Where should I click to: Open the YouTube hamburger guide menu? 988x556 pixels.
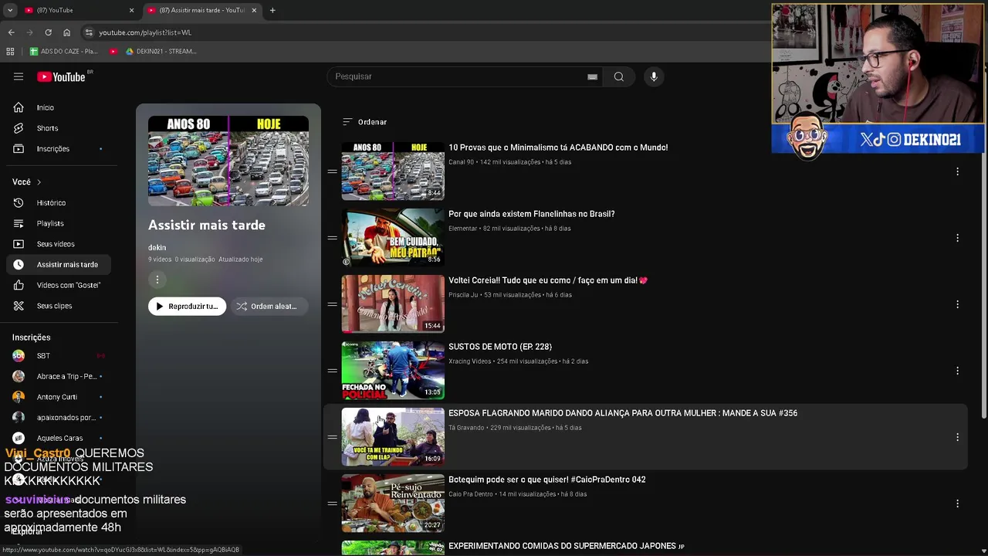point(19,76)
